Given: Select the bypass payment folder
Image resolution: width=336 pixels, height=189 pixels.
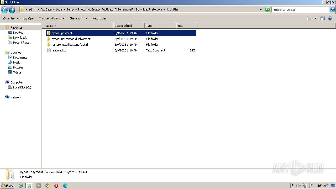Looking at the screenshot, I should tap(121, 33).
